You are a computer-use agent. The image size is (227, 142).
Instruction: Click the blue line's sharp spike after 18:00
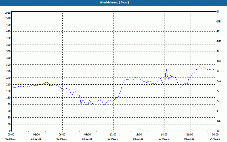166,68
